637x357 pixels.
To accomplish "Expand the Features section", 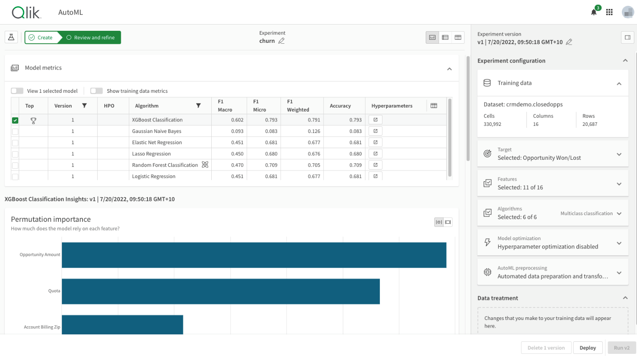I will click(619, 184).
